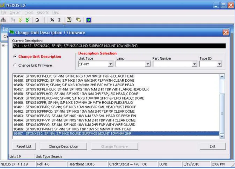Click the 'Credit Status = 476 : OK' cell
235x169 pixels.
[133, 164]
